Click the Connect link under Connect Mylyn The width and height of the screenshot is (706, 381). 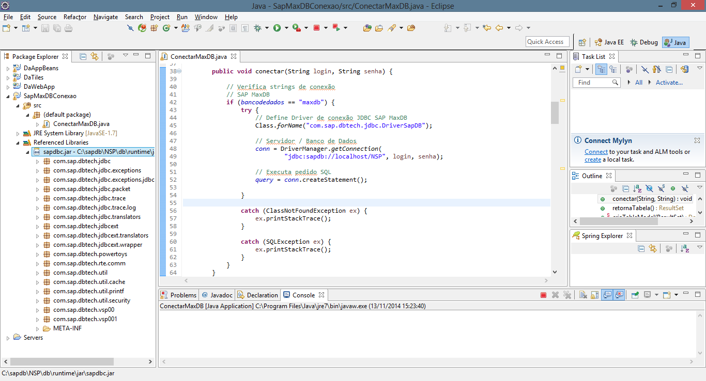[x=596, y=152]
